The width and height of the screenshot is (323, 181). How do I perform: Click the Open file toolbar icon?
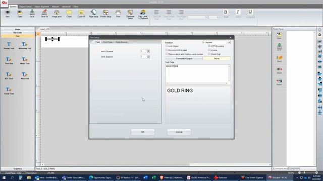pos(20,14)
